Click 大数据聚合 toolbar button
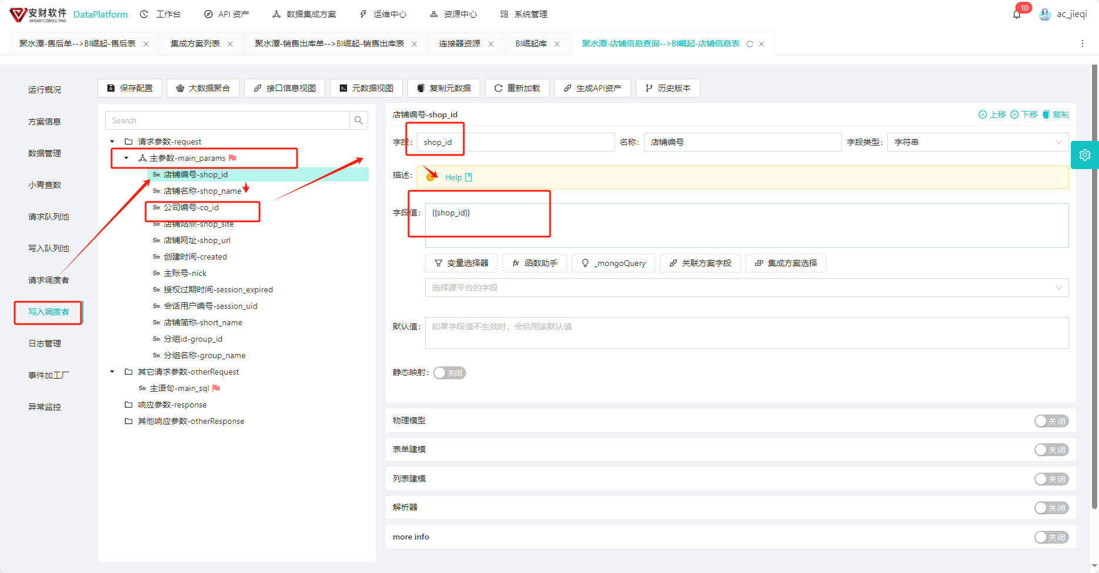Image resolution: width=1099 pixels, height=573 pixels. [x=203, y=88]
